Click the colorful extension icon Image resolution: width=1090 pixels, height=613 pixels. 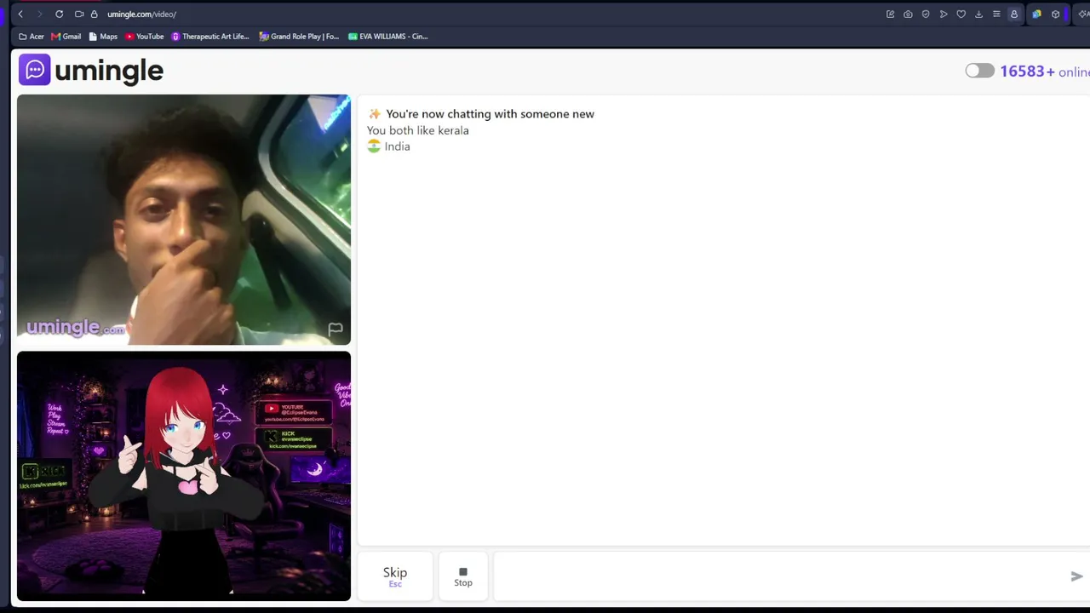1036,14
